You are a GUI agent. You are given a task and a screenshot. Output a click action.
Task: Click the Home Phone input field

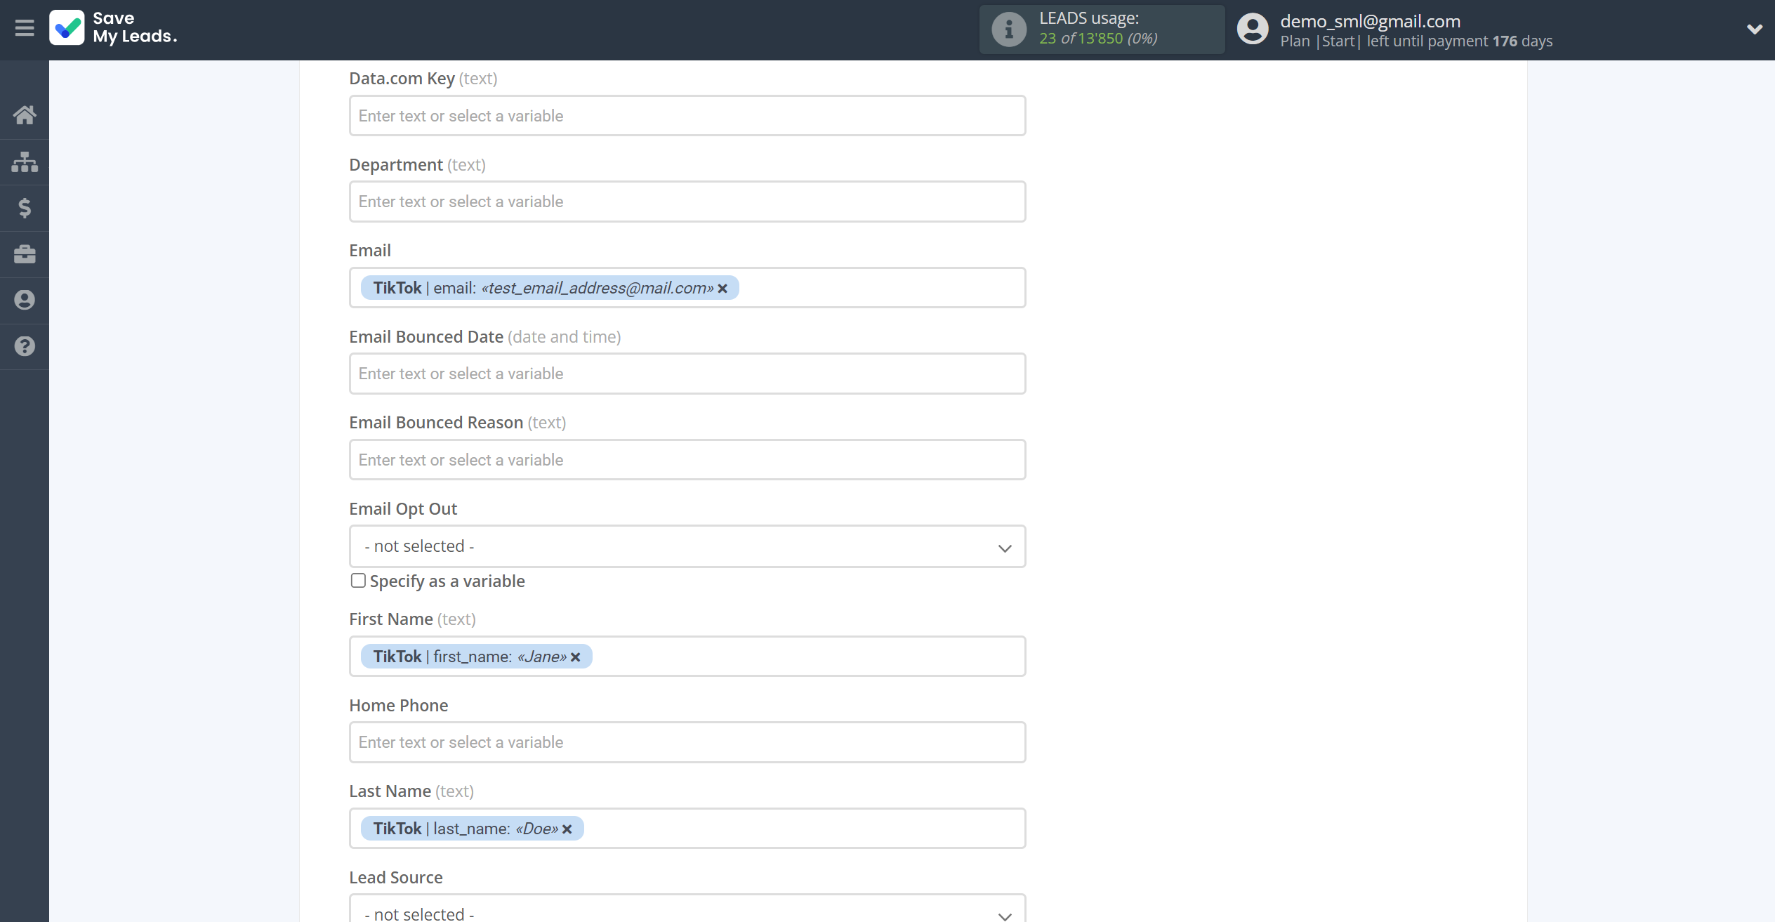(x=687, y=742)
